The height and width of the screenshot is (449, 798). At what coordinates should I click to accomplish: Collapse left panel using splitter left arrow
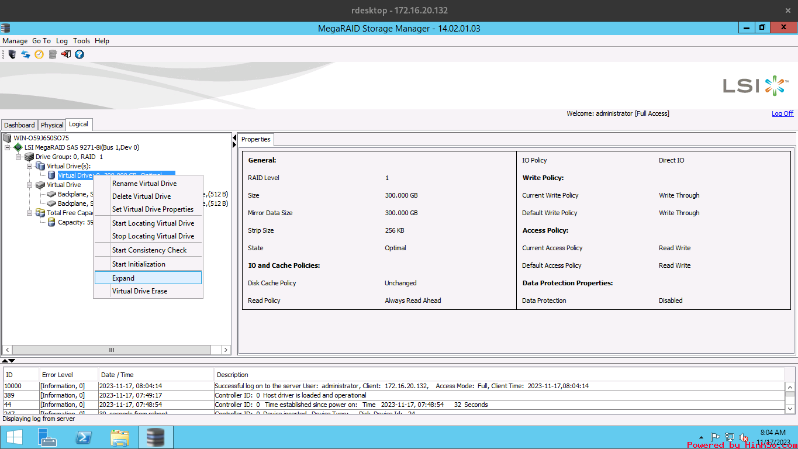pos(234,138)
